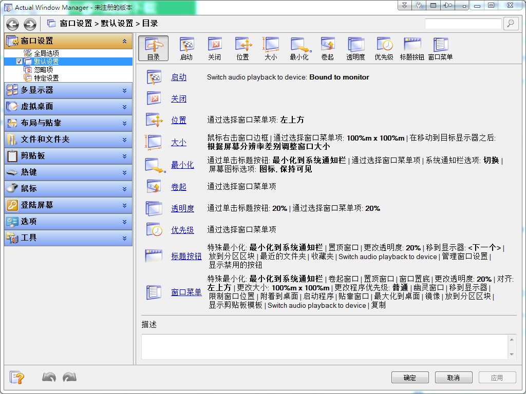Select the 目录 toolbar tab icon
This screenshot has height=394, width=526.
[154, 44]
